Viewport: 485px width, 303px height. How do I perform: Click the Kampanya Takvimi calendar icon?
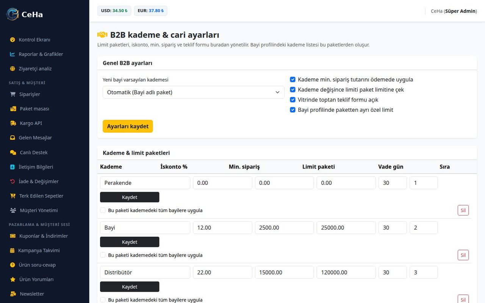click(x=12, y=250)
